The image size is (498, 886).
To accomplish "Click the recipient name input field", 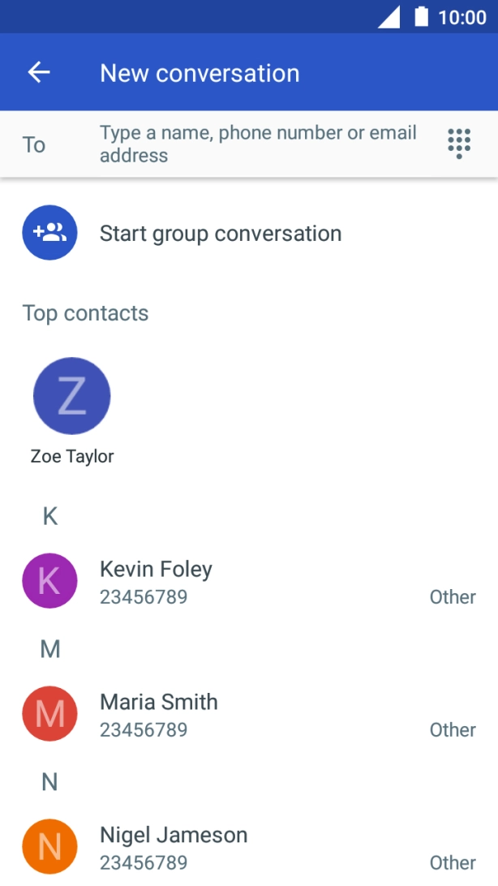I will pos(258,144).
